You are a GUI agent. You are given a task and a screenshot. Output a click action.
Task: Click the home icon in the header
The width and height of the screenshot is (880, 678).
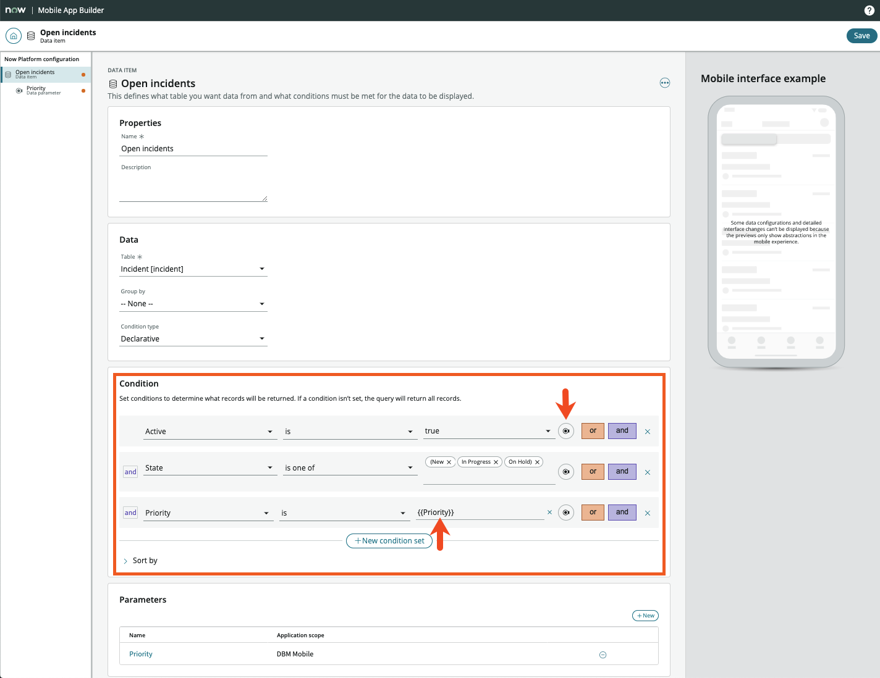point(14,36)
